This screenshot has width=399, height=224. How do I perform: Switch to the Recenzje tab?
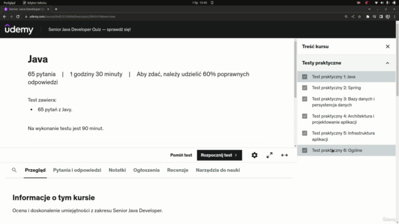pos(178,170)
